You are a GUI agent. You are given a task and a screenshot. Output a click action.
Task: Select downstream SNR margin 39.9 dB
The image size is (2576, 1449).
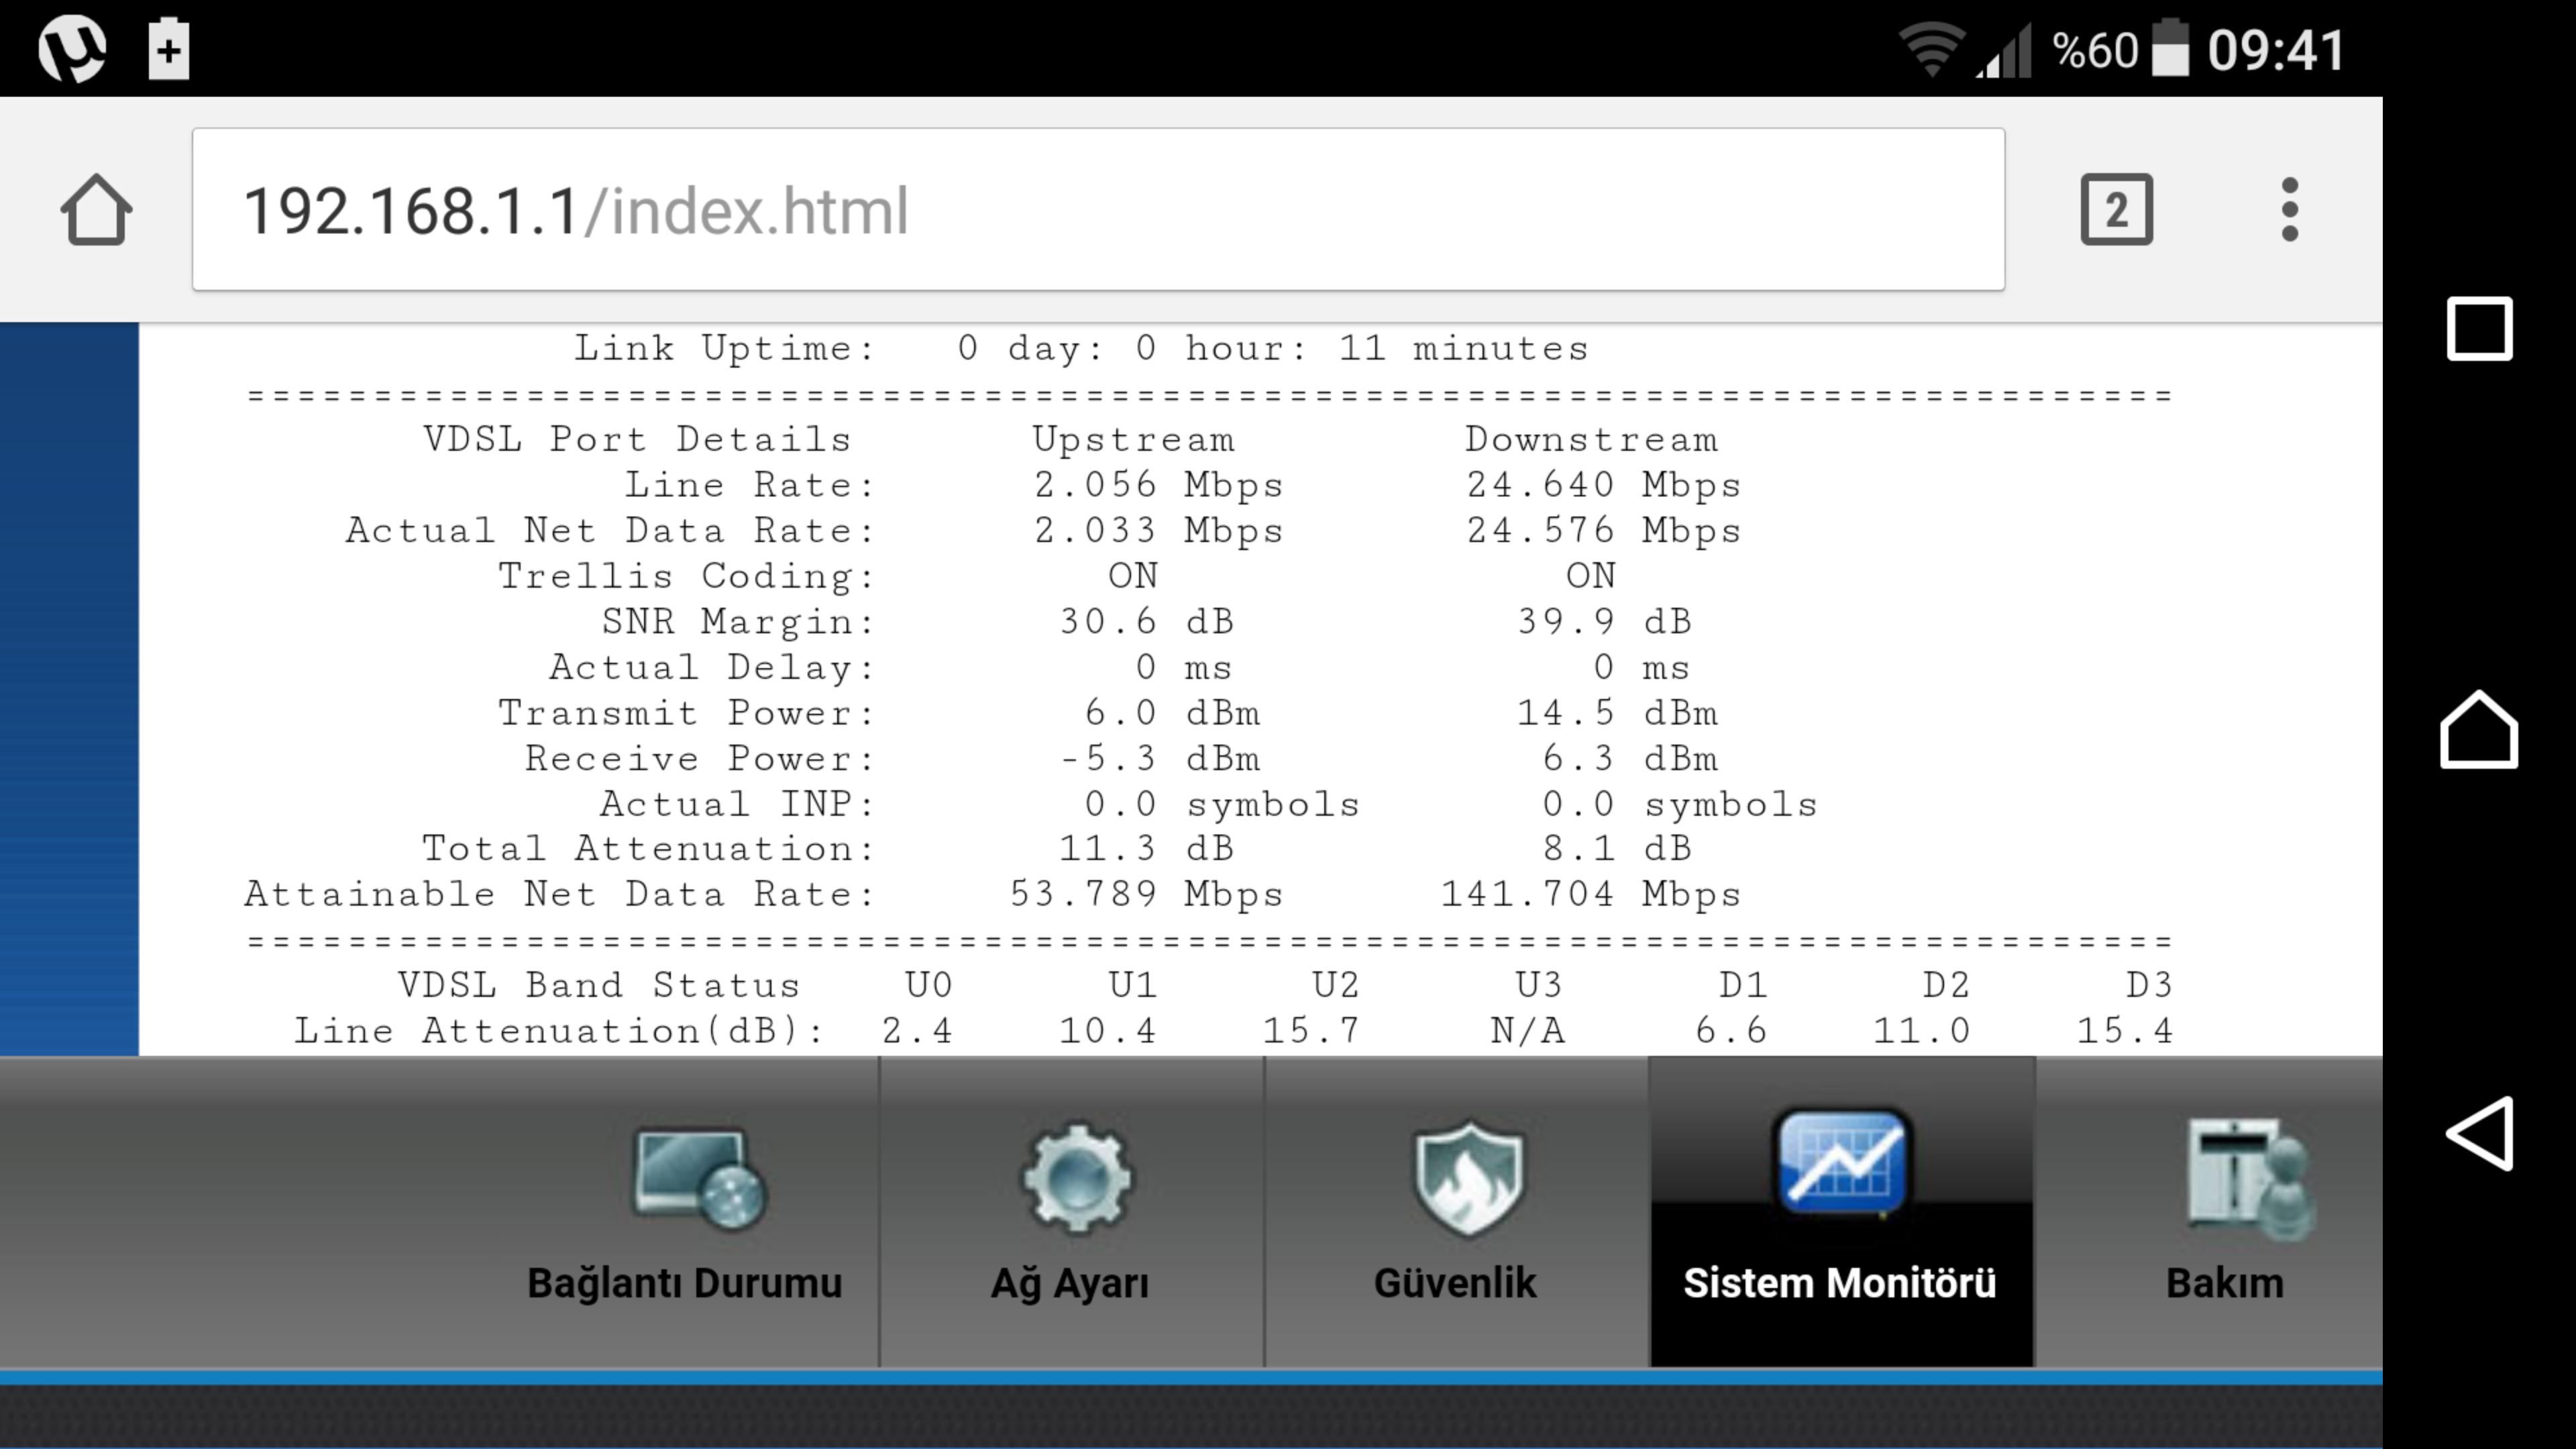1604,622
